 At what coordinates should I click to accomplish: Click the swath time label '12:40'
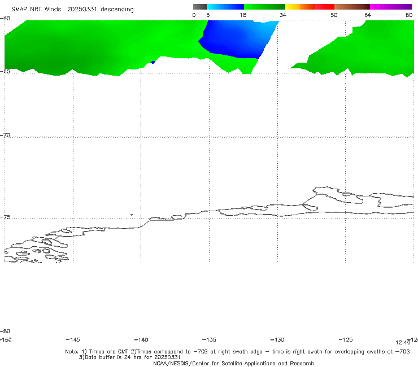click(403, 343)
